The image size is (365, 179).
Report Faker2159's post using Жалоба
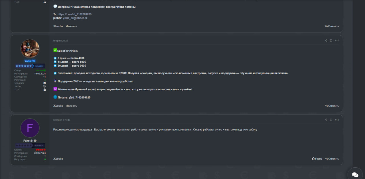pyautogui.click(x=58, y=159)
